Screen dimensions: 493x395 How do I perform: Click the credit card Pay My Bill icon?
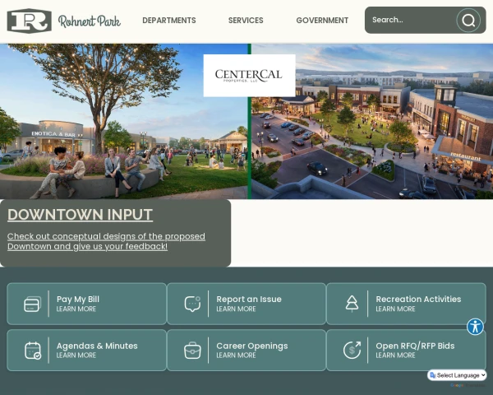33,304
